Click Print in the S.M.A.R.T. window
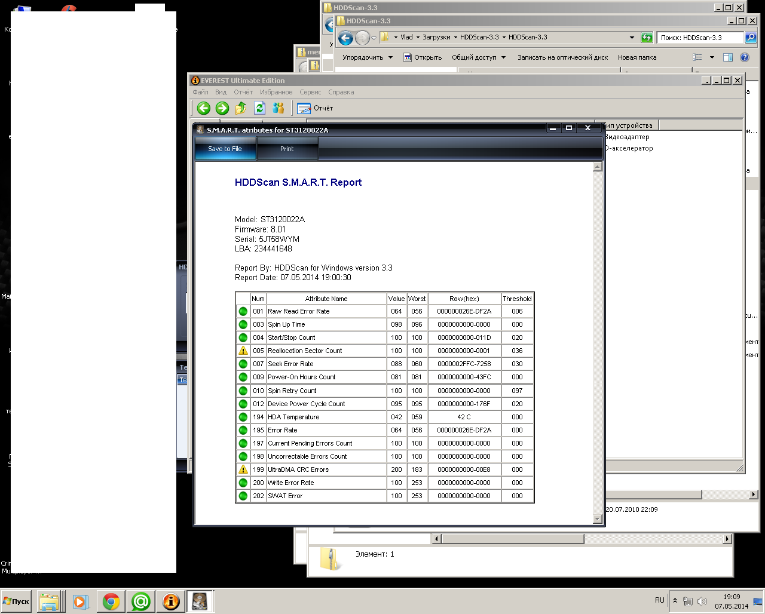This screenshot has width=765, height=614. tap(287, 149)
